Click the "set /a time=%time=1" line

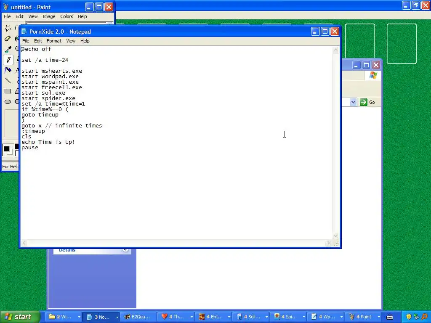53,104
